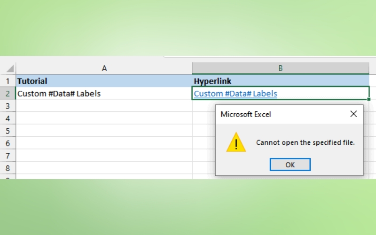The height and width of the screenshot is (235, 376).
Task: Select row 5 header
Action: [8, 131]
